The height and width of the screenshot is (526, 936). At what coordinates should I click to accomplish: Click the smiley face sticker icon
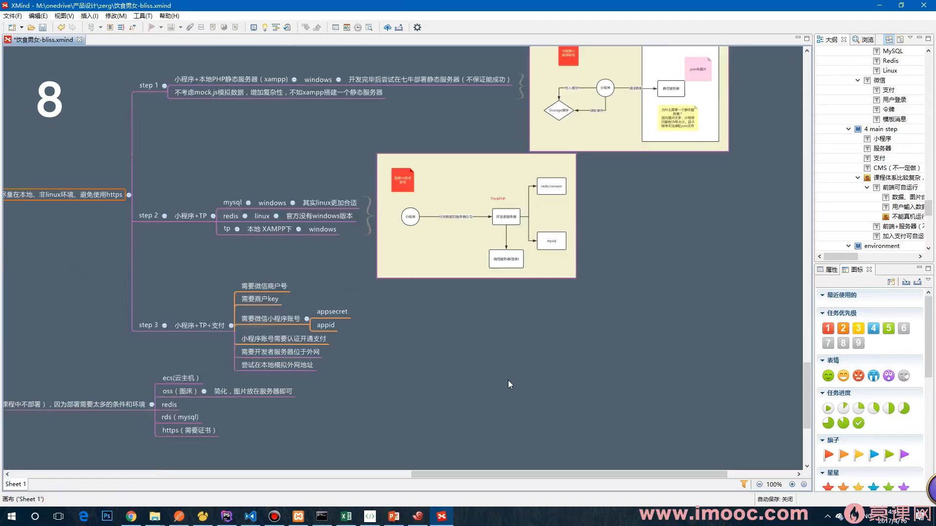[828, 376]
